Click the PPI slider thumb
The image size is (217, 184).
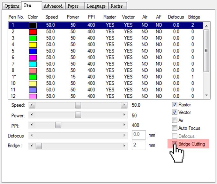click(58, 125)
